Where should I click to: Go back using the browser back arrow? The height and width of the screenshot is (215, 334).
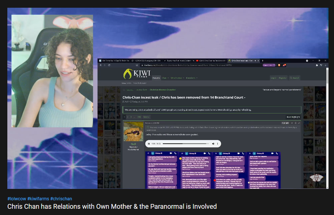point(100,65)
